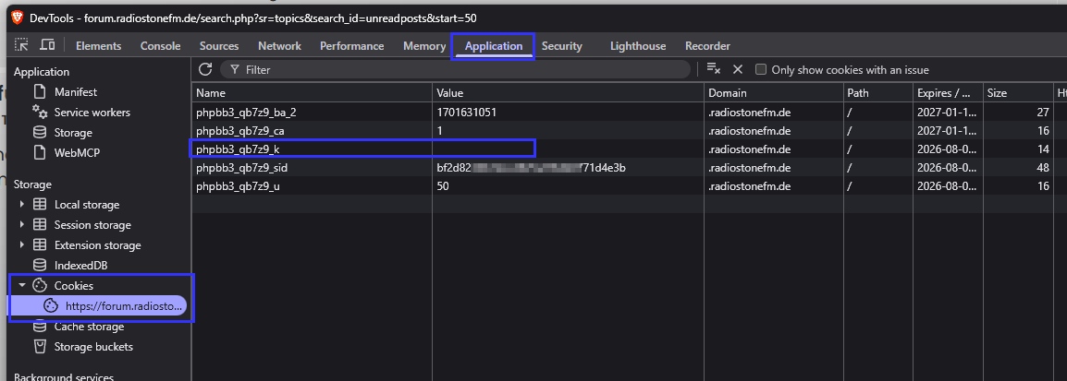Expand the Extension storage tree node
This screenshot has height=381, width=1067.
tap(22, 245)
